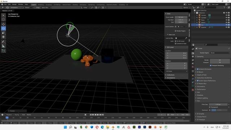Open the Render Engine dropdown

[x=220, y=53]
